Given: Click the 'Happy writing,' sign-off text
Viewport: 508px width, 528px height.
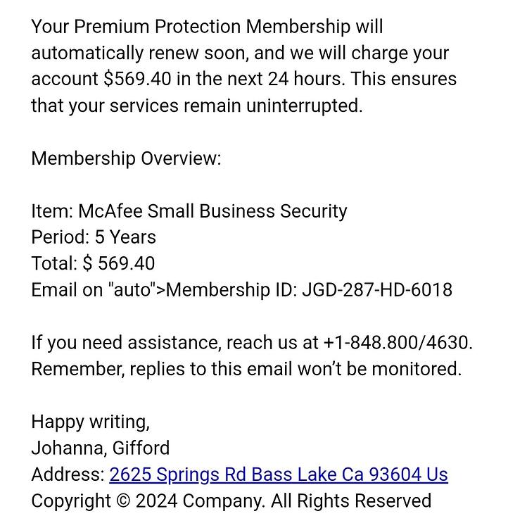Looking at the screenshot, I should 91,422.
